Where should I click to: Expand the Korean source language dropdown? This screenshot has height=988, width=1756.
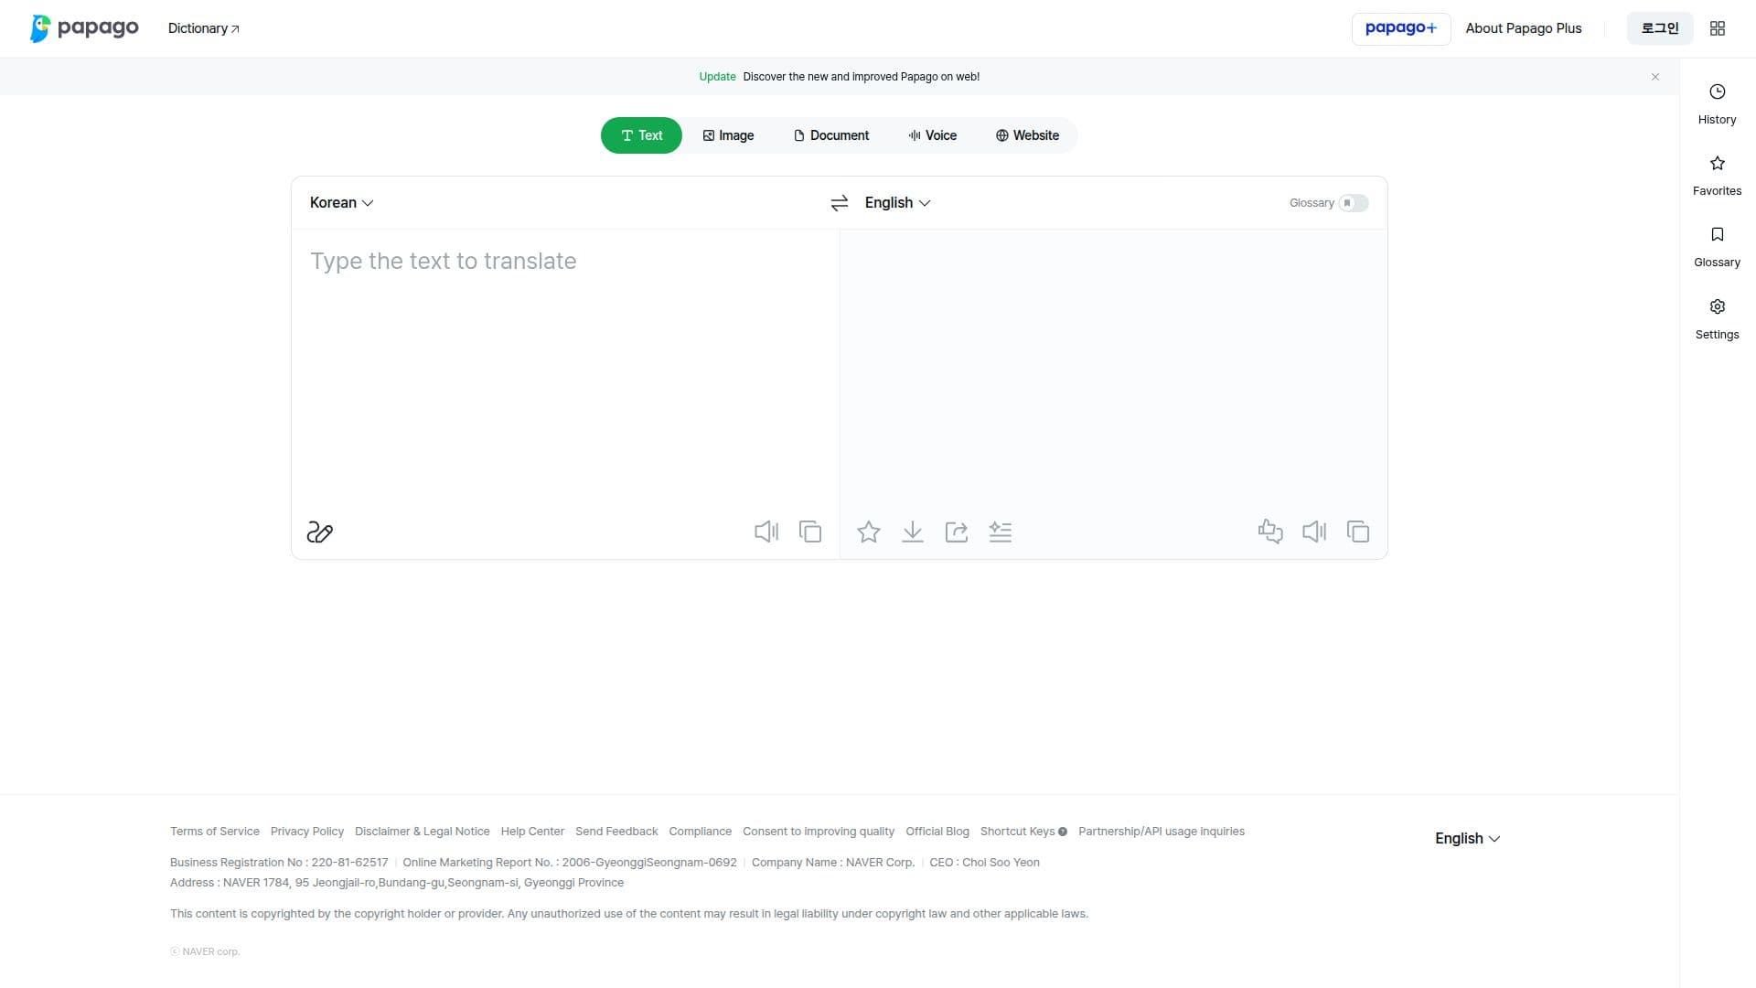tap(341, 203)
